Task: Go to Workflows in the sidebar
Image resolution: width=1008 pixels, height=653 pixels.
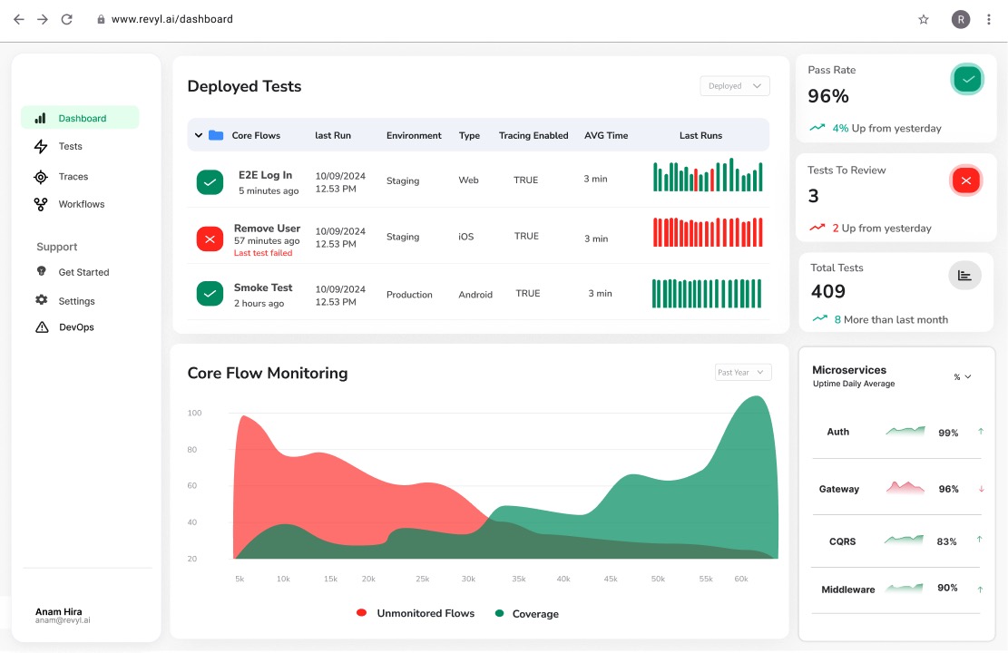Action: coord(81,204)
